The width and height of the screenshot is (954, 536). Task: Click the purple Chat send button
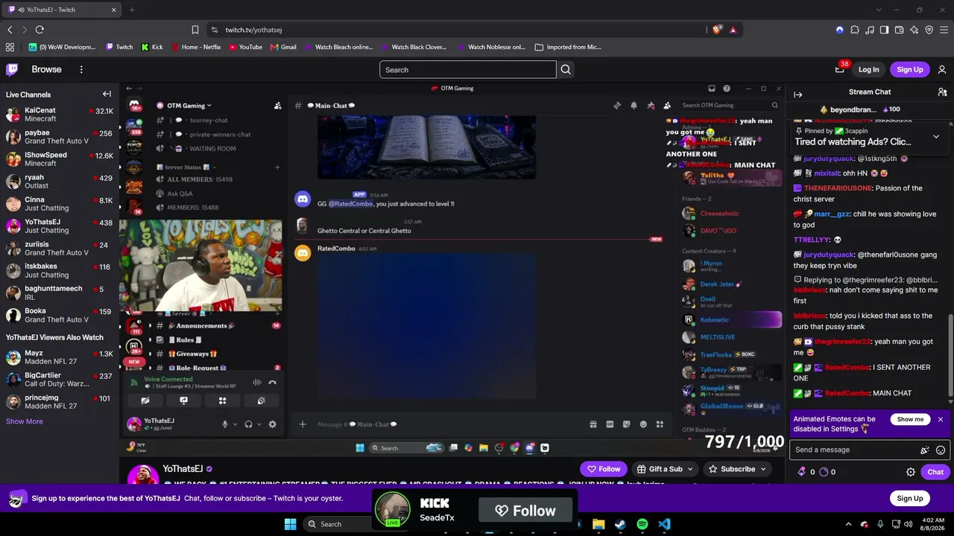click(935, 472)
